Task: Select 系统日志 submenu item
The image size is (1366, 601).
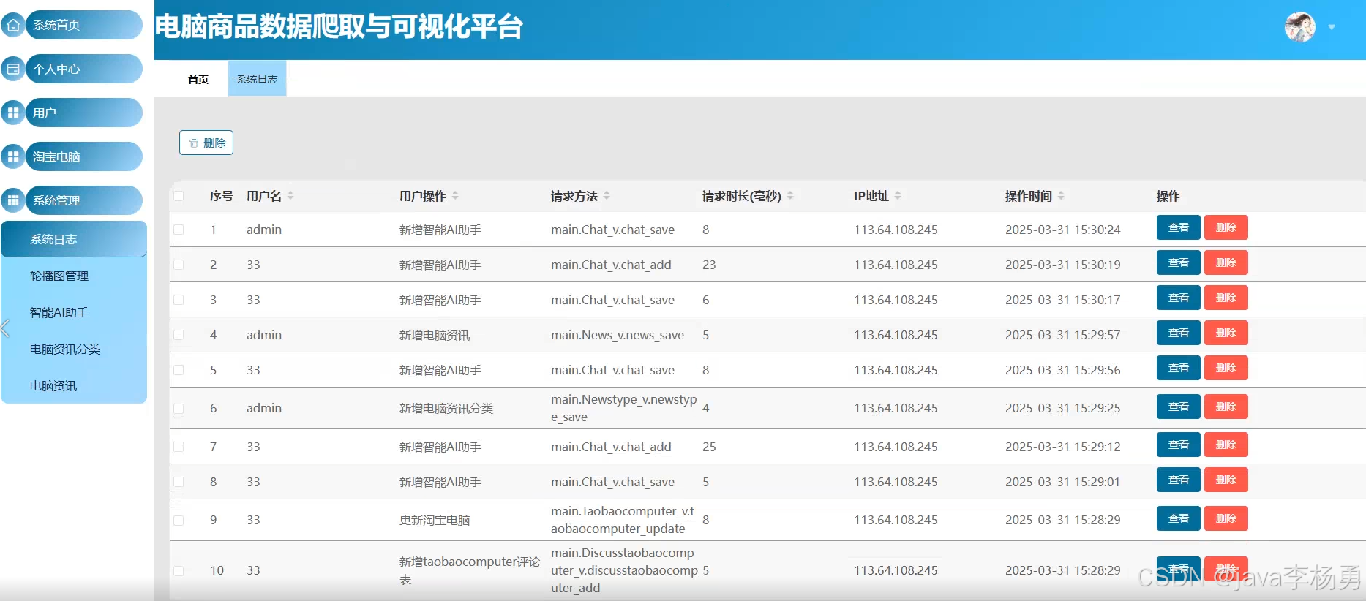Action: (x=74, y=239)
